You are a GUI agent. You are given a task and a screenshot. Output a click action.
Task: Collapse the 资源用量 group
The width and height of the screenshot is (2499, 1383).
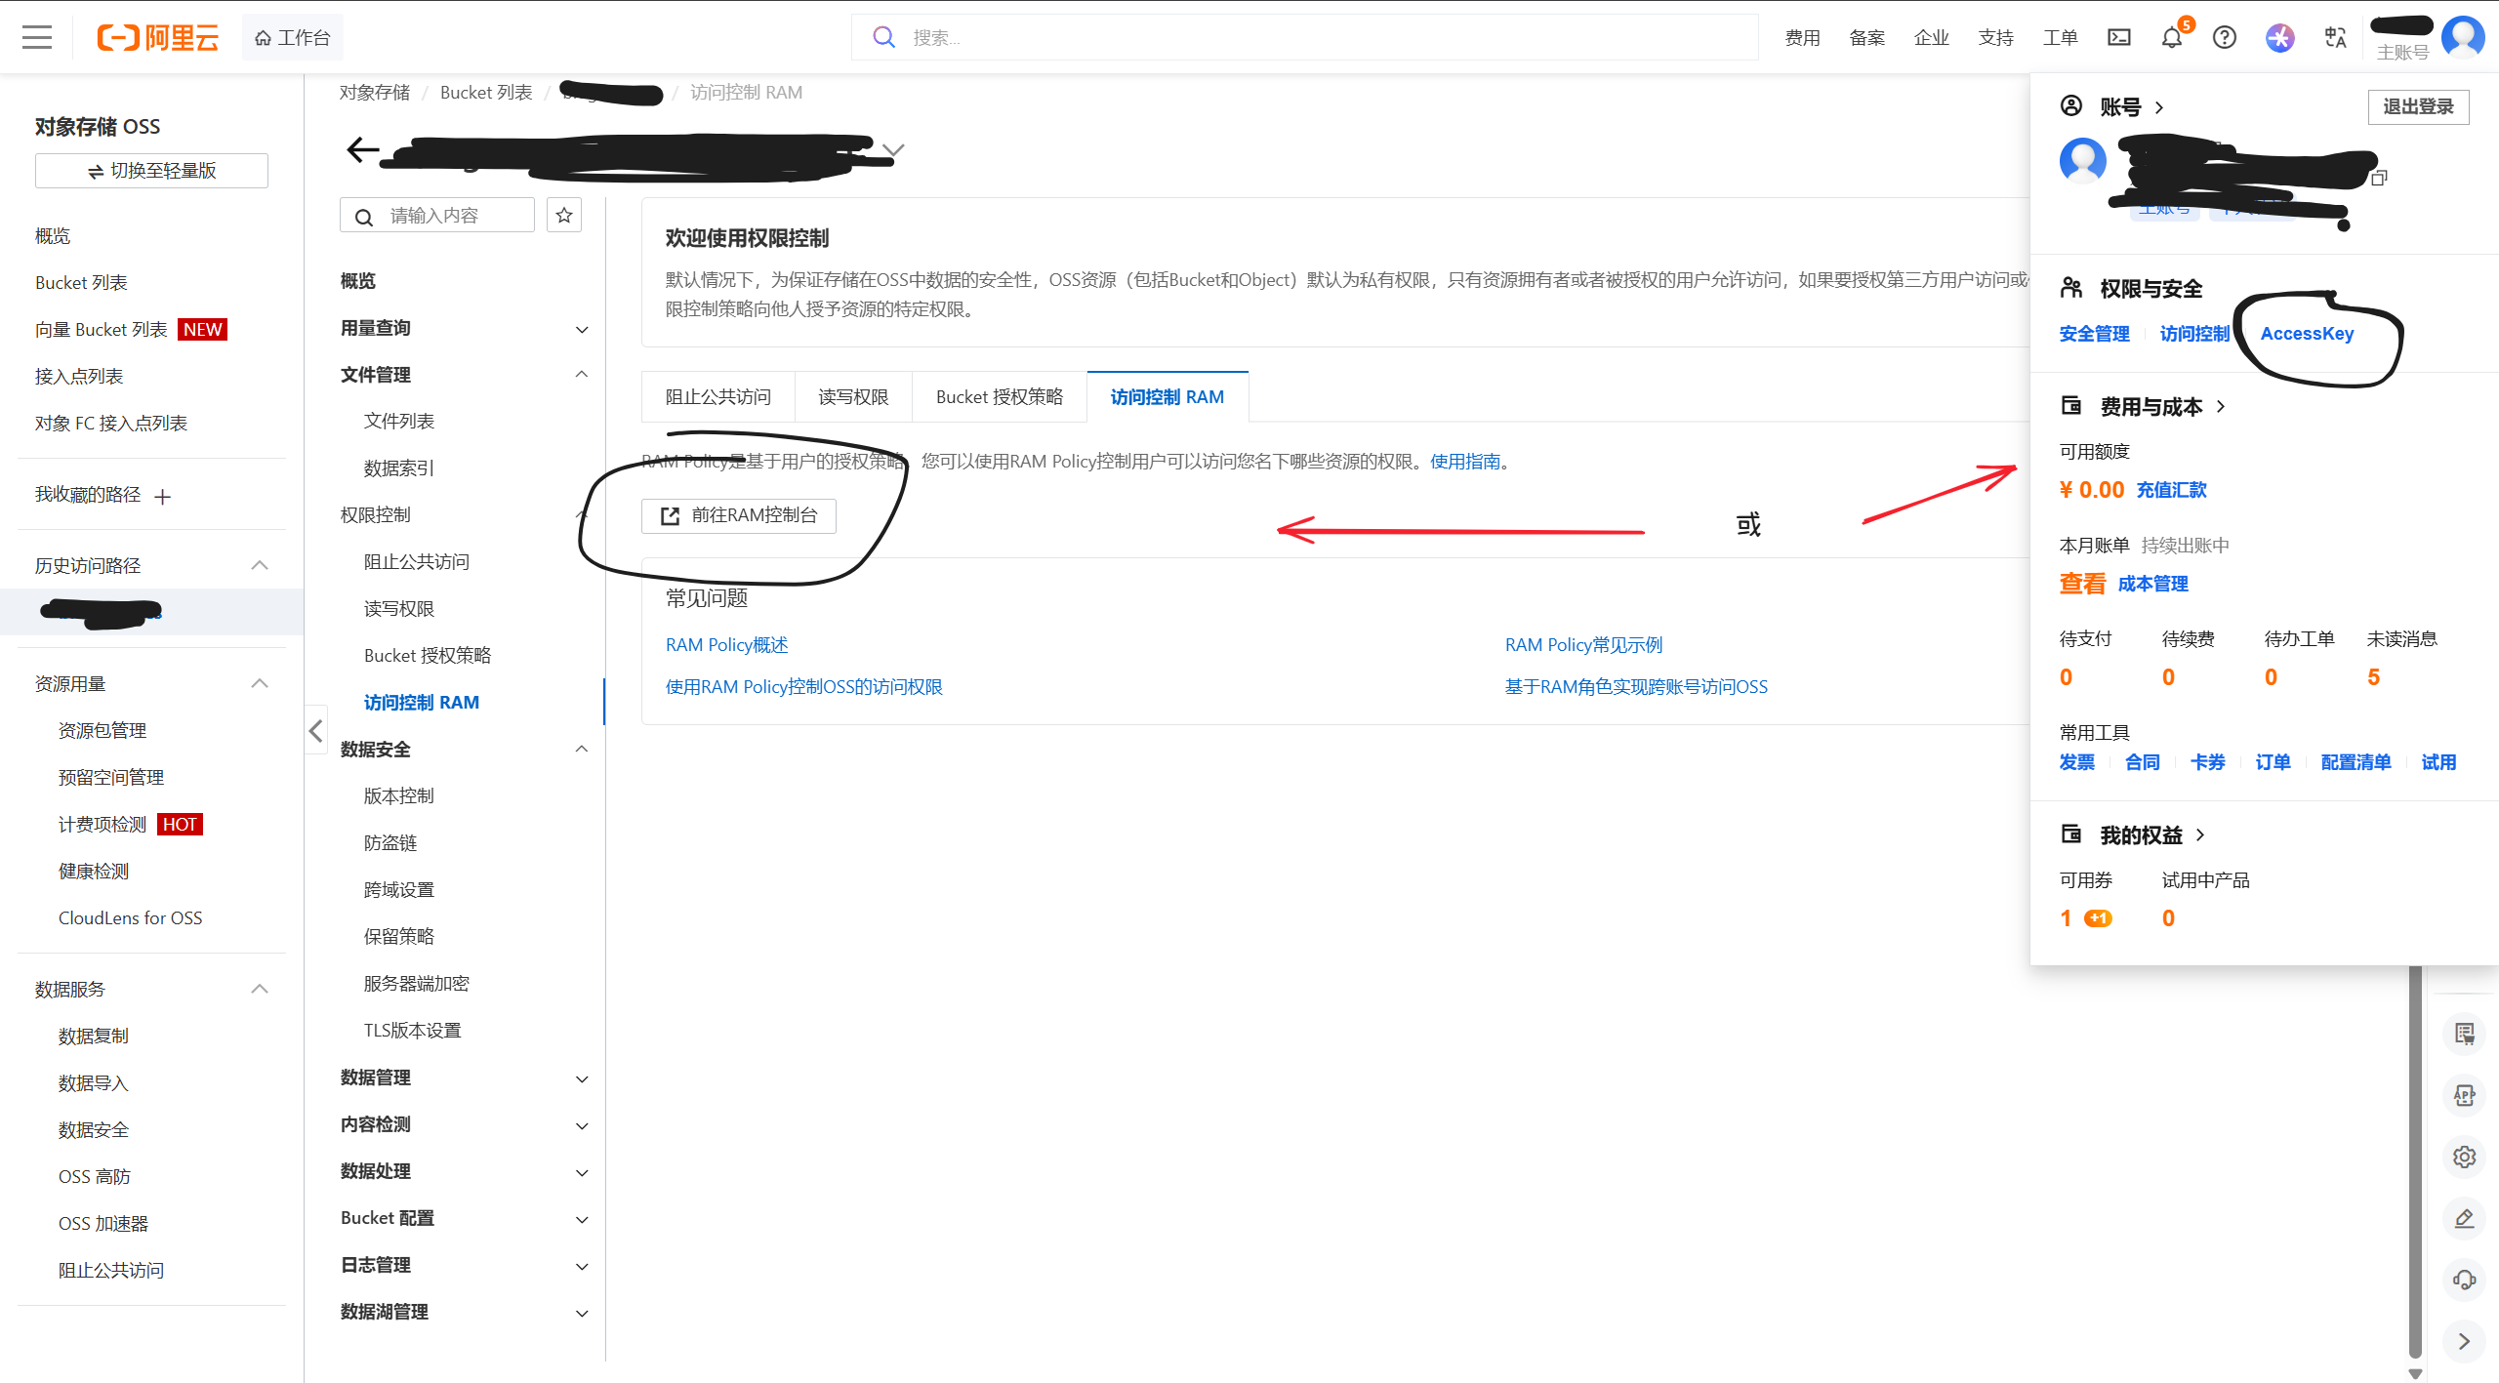pyautogui.click(x=259, y=684)
